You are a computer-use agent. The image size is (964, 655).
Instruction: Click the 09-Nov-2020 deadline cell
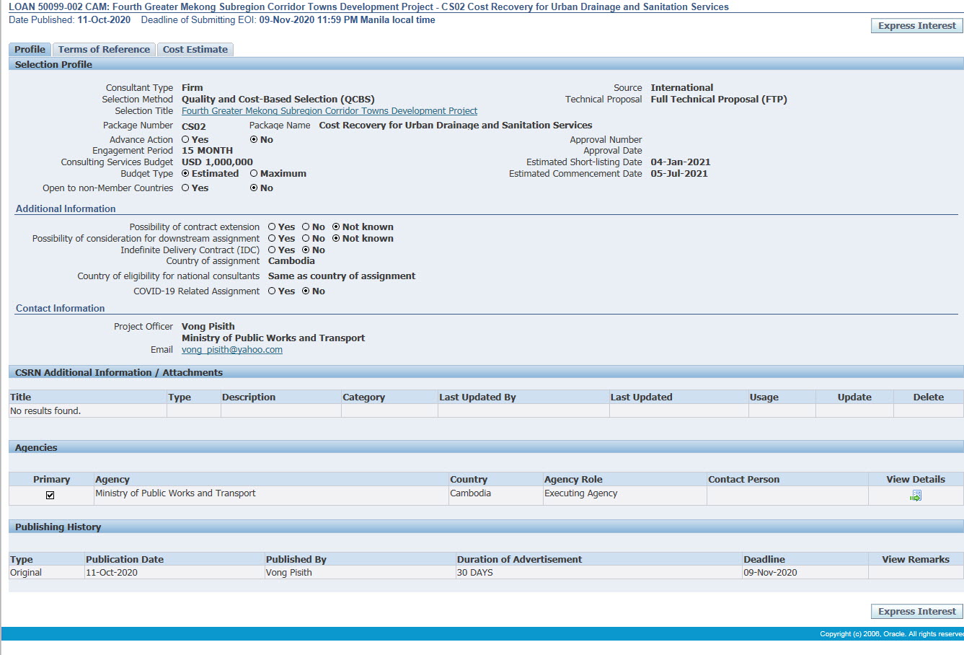(805, 573)
